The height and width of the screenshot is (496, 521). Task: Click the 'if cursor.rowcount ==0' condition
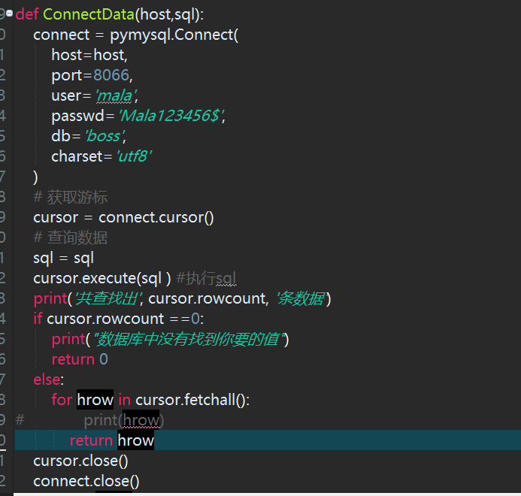click(119, 319)
